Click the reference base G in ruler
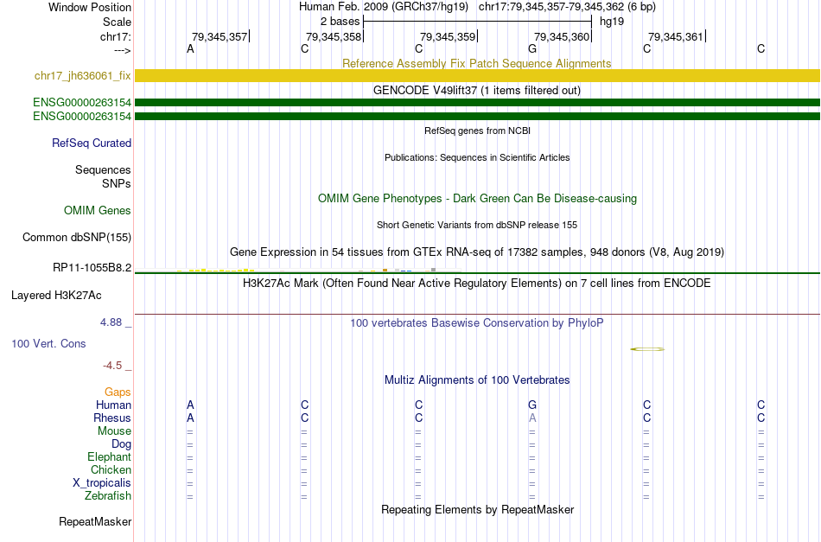 click(x=532, y=48)
